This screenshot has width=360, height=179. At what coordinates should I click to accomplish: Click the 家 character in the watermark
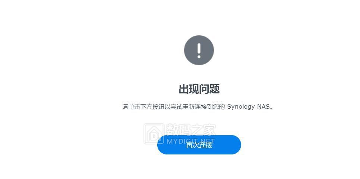209,130
